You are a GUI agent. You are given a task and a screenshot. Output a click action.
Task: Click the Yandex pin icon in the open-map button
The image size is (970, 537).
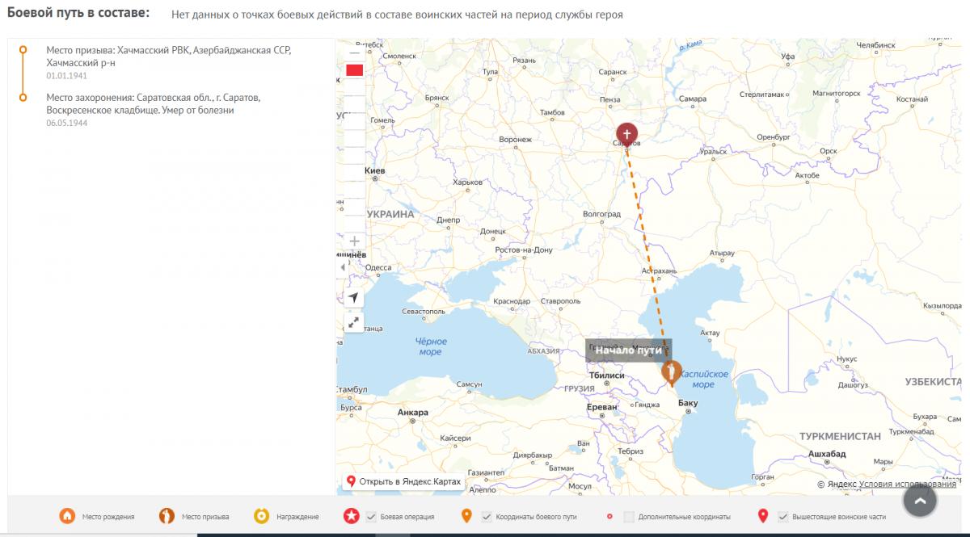click(351, 481)
